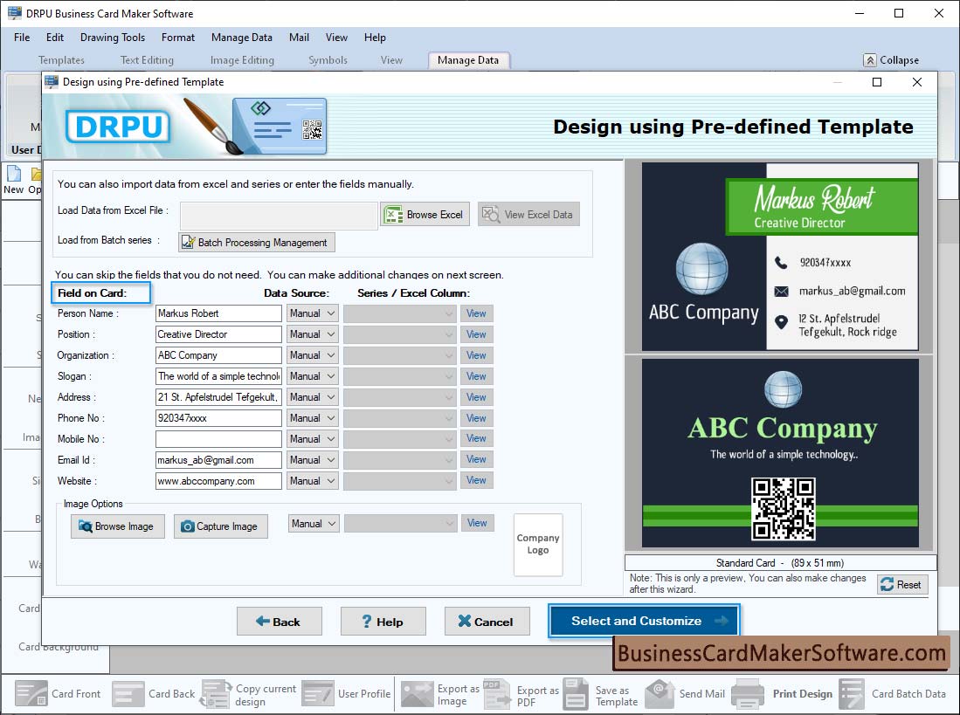Click the Company Logo image placeholder
This screenshot has height=715, width=960.
tap(537, 545)
